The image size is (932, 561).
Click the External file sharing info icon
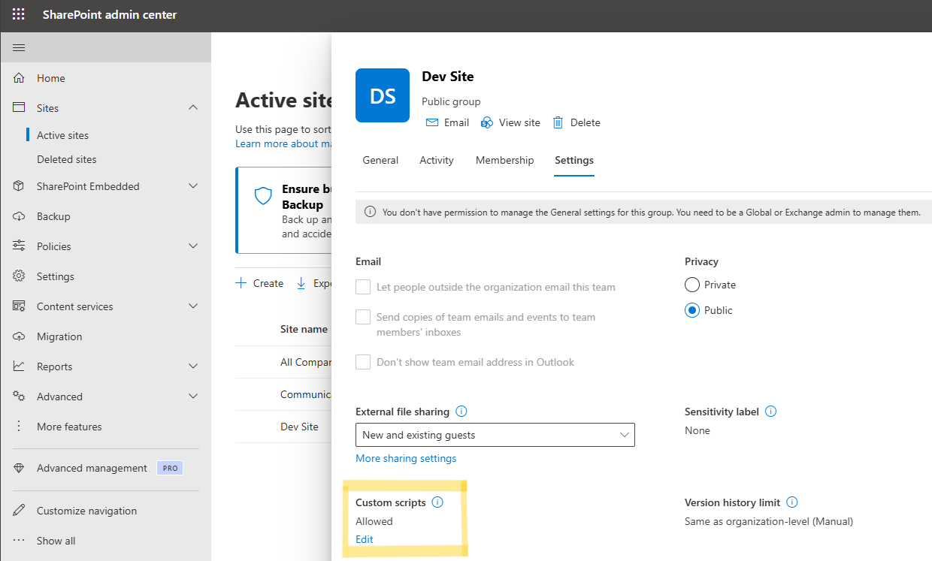click(x=461, y=412)
